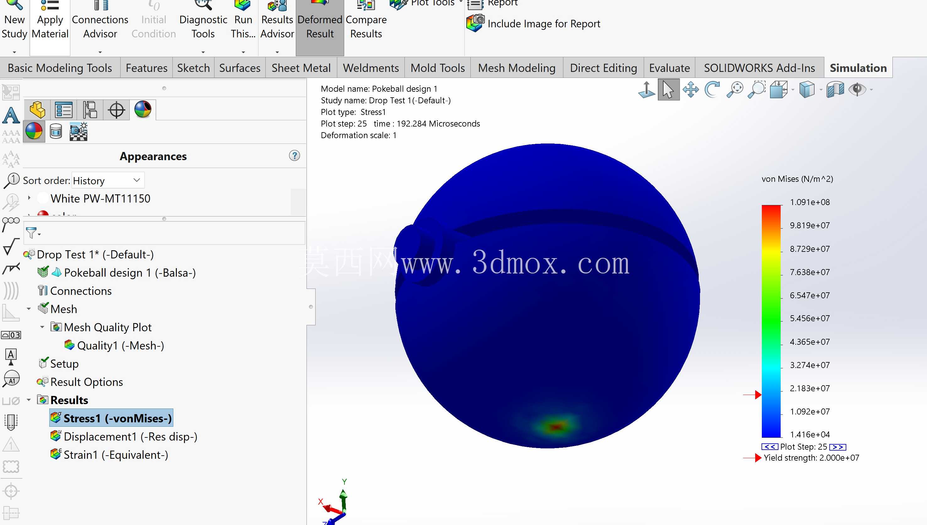Screen dimensions: 927x525
Task: Select the Simulation tab
Action: pos(858,68)
